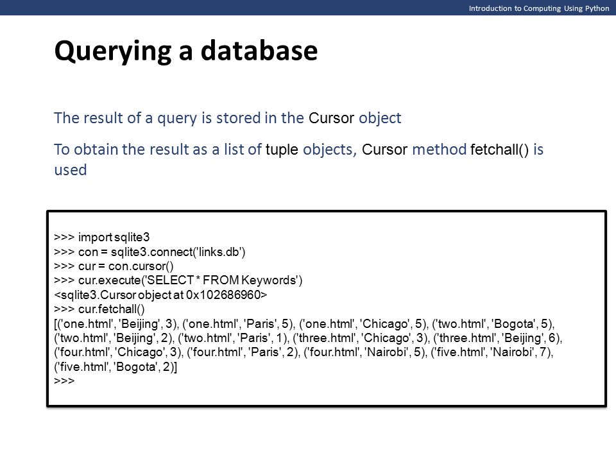The image size is (616, 462).
Task: Click the tuple ('two.html', 'Beijing', 2)
Action: (x=113, y=338)
